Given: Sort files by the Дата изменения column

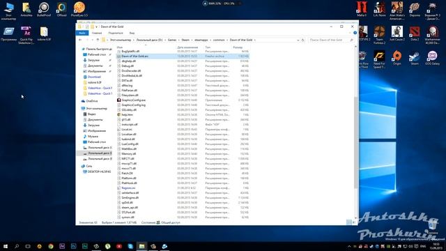Looking at the screenshot, I should click(187, 47).
